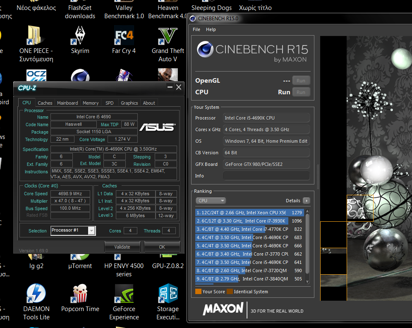Open the Cinebench Help menu
The height and width of the screenshot is (328, 412).
[x=211, y=29]
